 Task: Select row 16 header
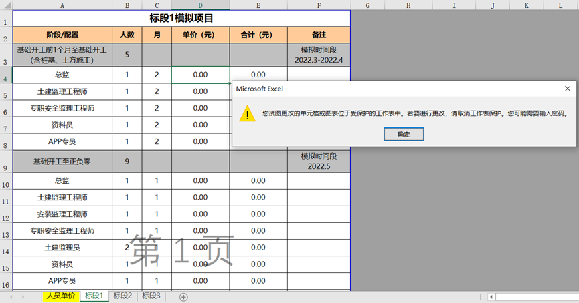point(6,281)
